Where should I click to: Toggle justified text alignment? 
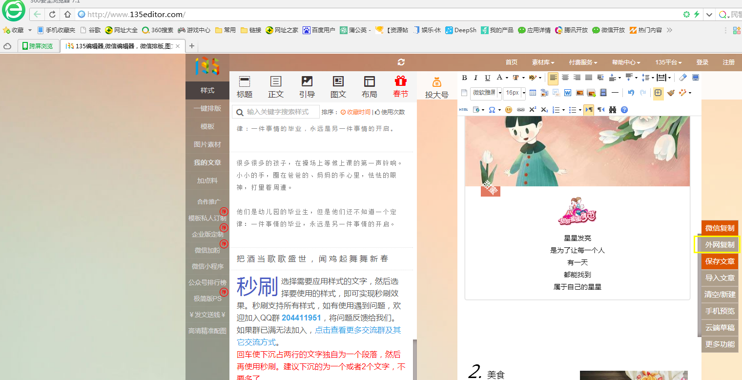pyautogui.click(x=589, y=78)
